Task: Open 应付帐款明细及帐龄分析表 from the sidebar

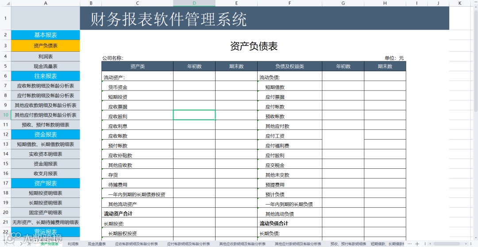Action: pyautogui.click(x=46, y=95)
